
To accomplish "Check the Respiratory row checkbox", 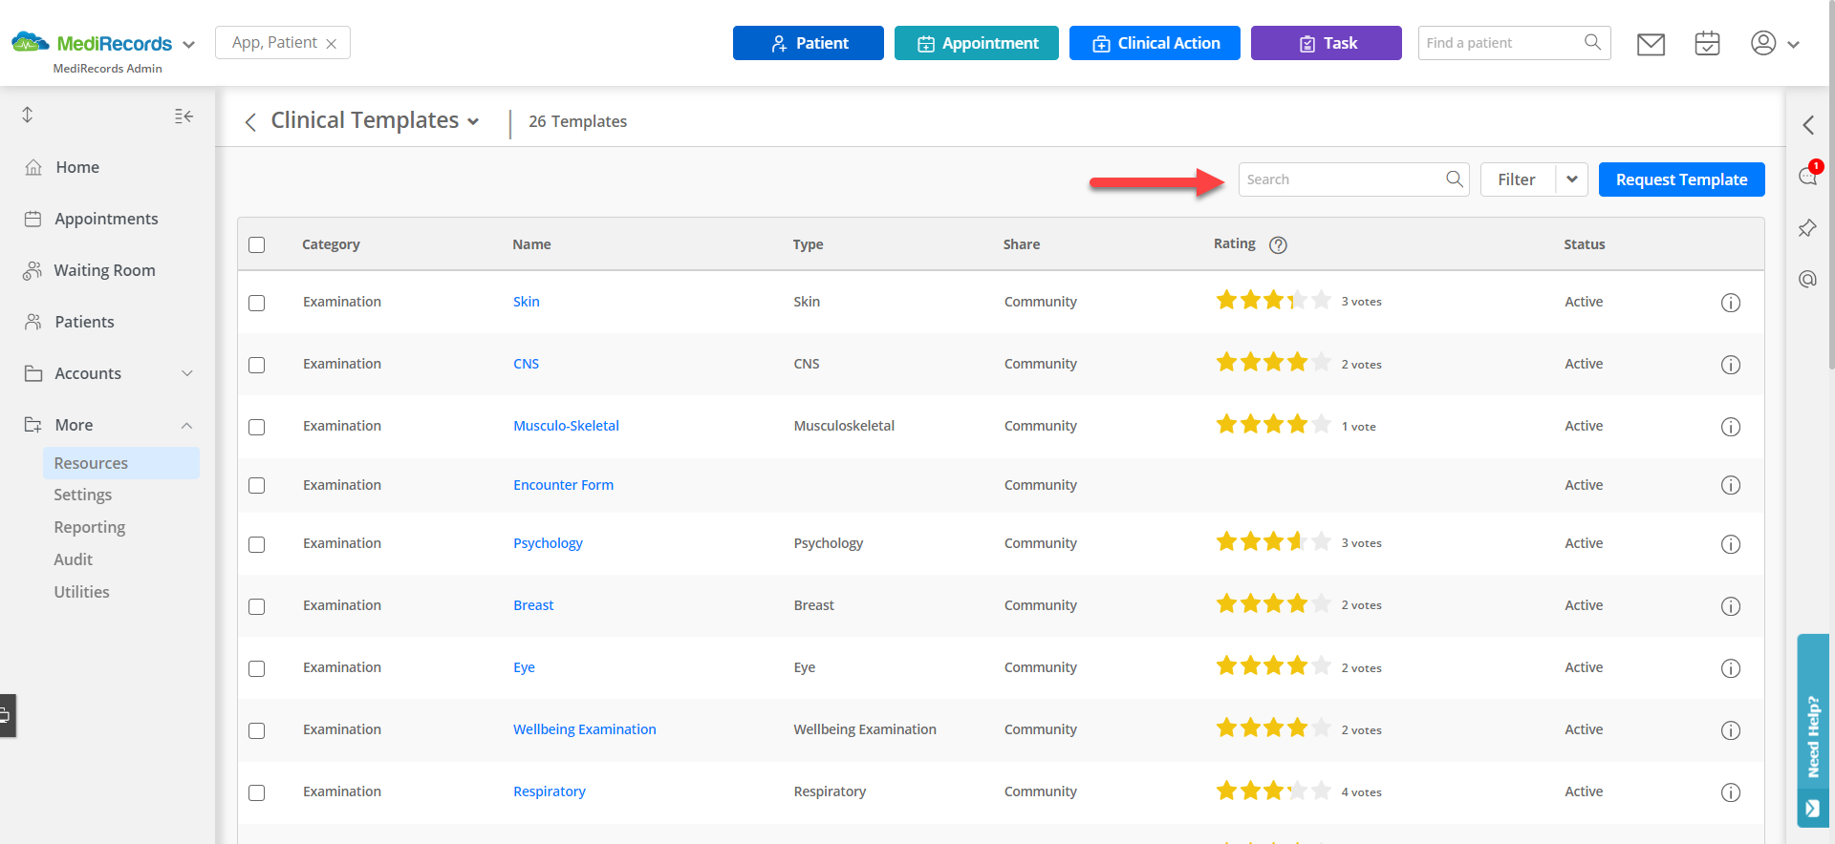I will [257, 792].
